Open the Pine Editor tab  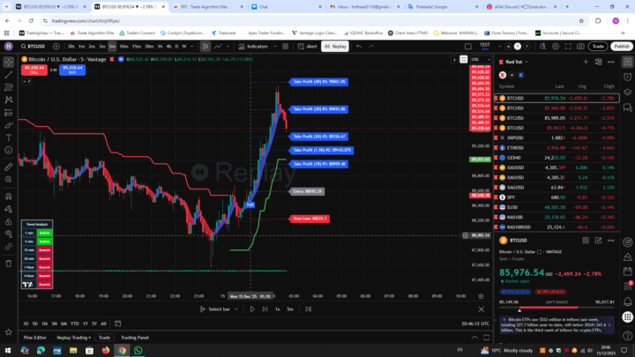[x=34, y=338]
